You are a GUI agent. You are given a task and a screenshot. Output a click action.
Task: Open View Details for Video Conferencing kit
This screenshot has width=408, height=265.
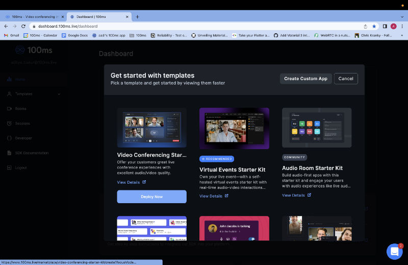point(129,182)
